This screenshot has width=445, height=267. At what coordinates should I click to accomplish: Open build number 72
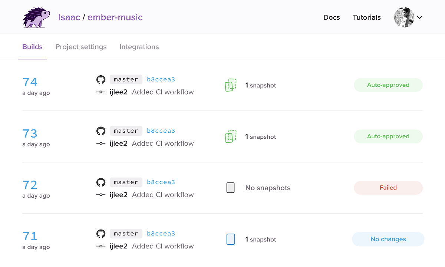(30, 184)
